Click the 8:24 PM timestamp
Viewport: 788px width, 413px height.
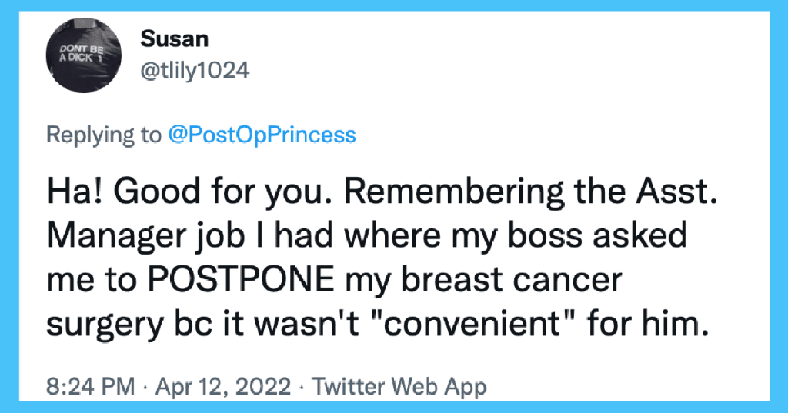(91, 386)
